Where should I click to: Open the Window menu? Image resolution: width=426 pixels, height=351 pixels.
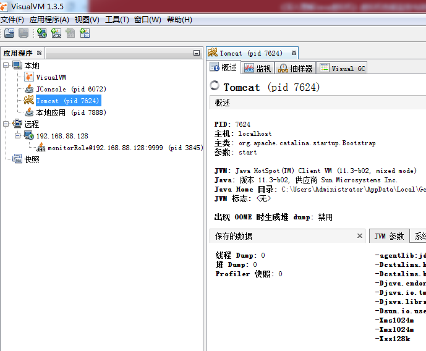coord(148,20)
